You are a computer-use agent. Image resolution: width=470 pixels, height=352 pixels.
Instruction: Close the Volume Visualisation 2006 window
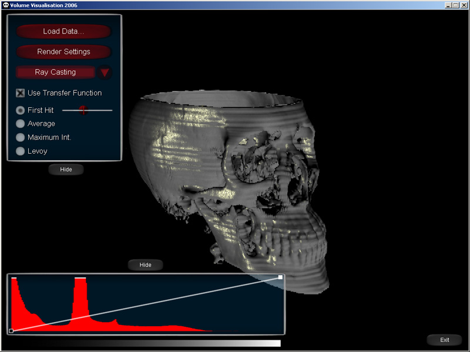coord(464,5)
